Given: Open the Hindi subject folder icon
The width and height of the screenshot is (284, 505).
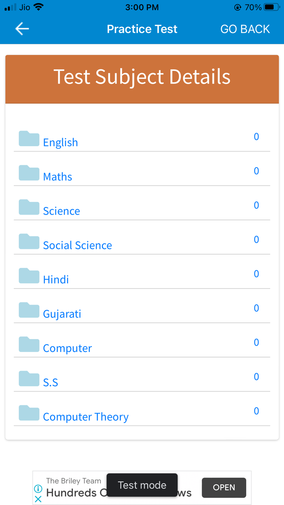Looking at the screenshot, I should click(x=28, y=275).
